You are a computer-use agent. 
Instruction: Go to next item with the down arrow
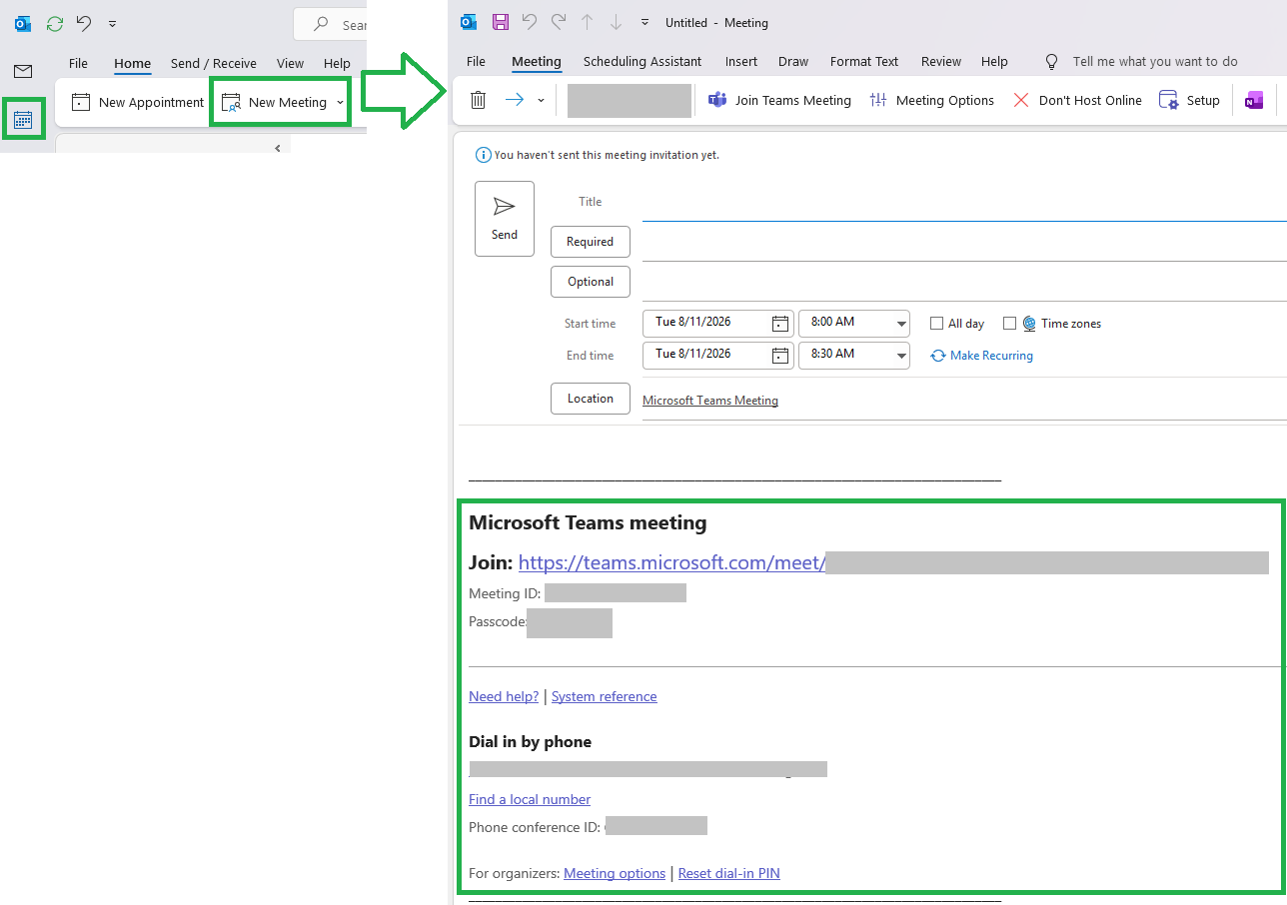pos(617,22)
